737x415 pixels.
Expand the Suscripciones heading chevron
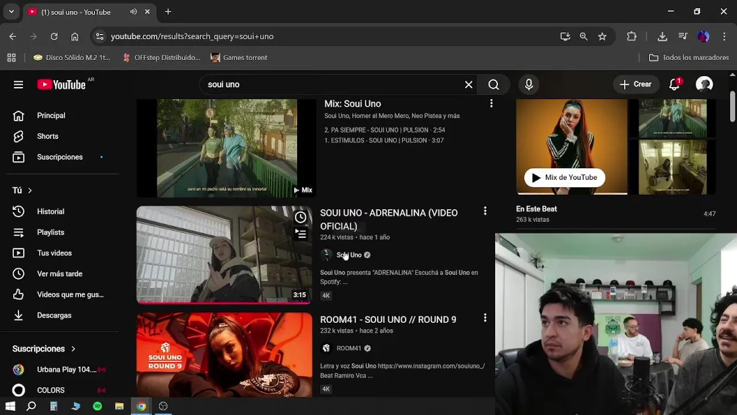[73, 349]
